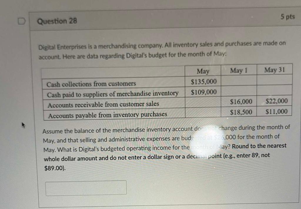This screenshot has width=301, height=209.
Task: Select the $135,000 cash collections cell
Action: pyautogui.click(x=204, y=81)
